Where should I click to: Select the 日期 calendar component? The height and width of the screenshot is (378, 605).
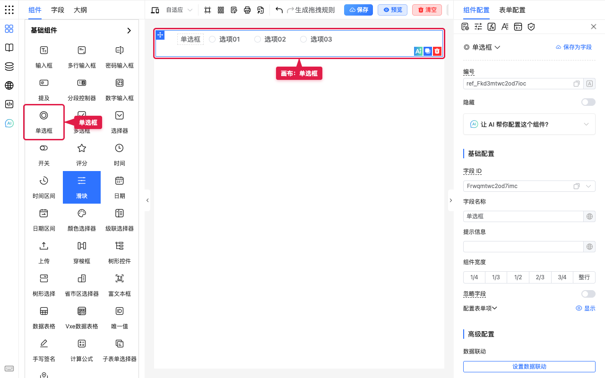click(x=120, y=187)
